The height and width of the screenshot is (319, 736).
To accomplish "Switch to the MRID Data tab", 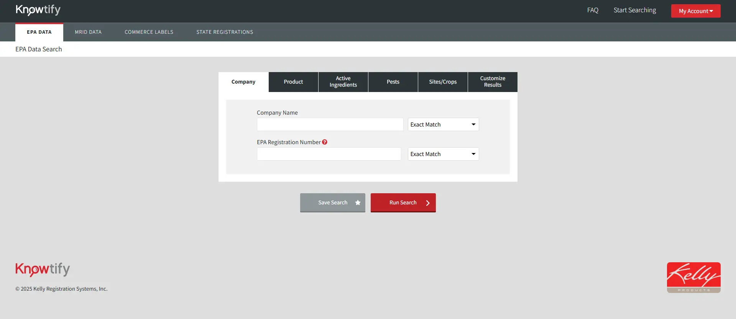I will coord(88,32).
